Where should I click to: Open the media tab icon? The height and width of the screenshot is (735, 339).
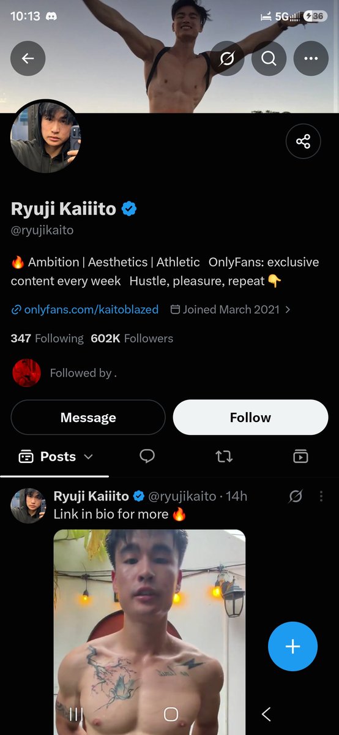[300, 456]
